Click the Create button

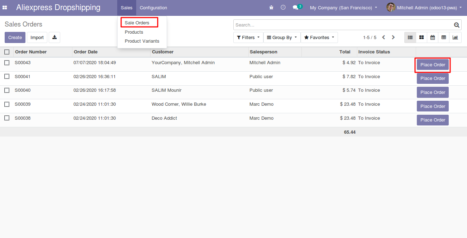tap(15, 37)
